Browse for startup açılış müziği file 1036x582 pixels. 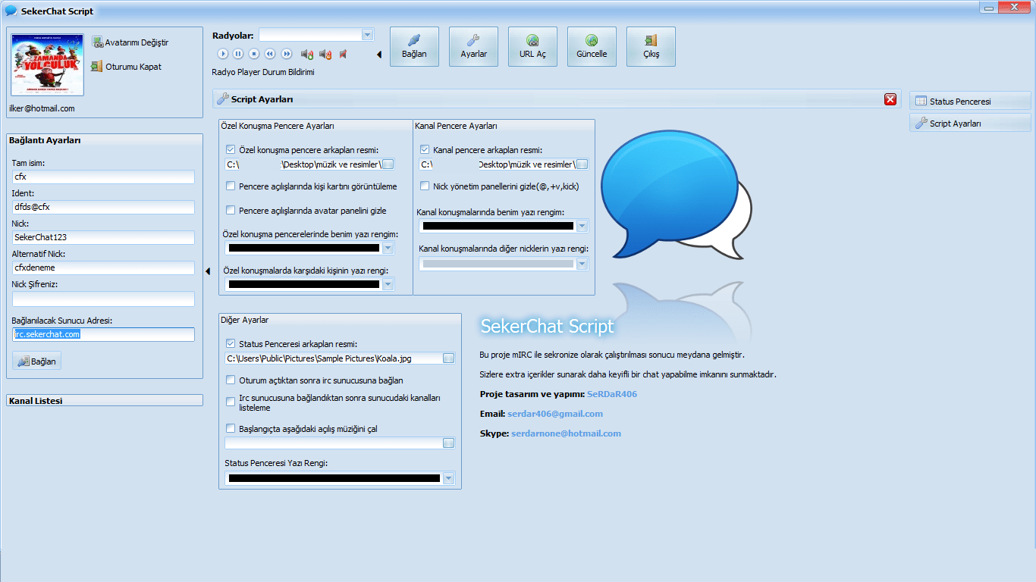point(449,443)
